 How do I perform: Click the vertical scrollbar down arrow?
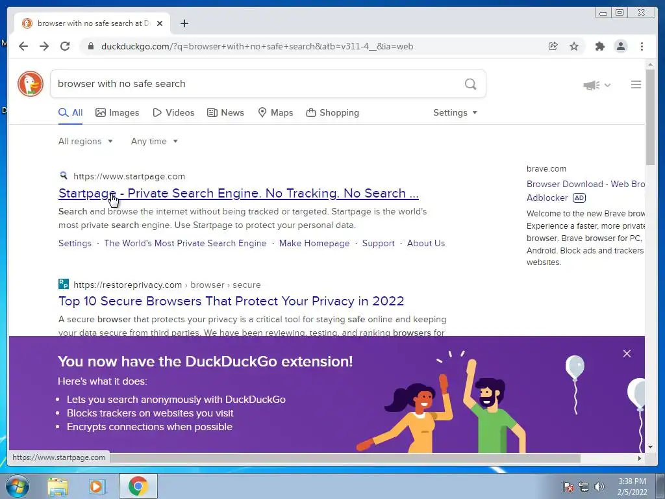click(650, 447)
